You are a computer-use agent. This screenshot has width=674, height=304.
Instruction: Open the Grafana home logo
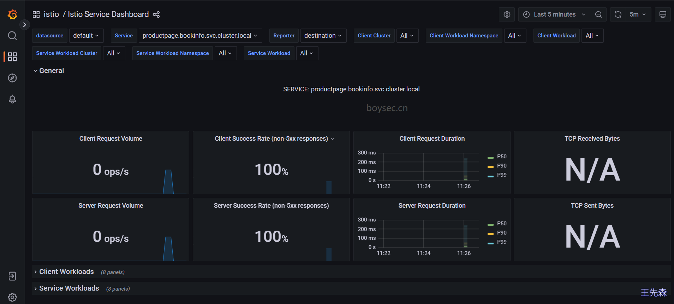pyautogui.click(x=12, y=14)
